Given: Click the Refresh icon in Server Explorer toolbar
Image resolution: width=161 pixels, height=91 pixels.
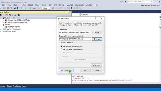Looking at the screenshot, I should click(1, 15).
